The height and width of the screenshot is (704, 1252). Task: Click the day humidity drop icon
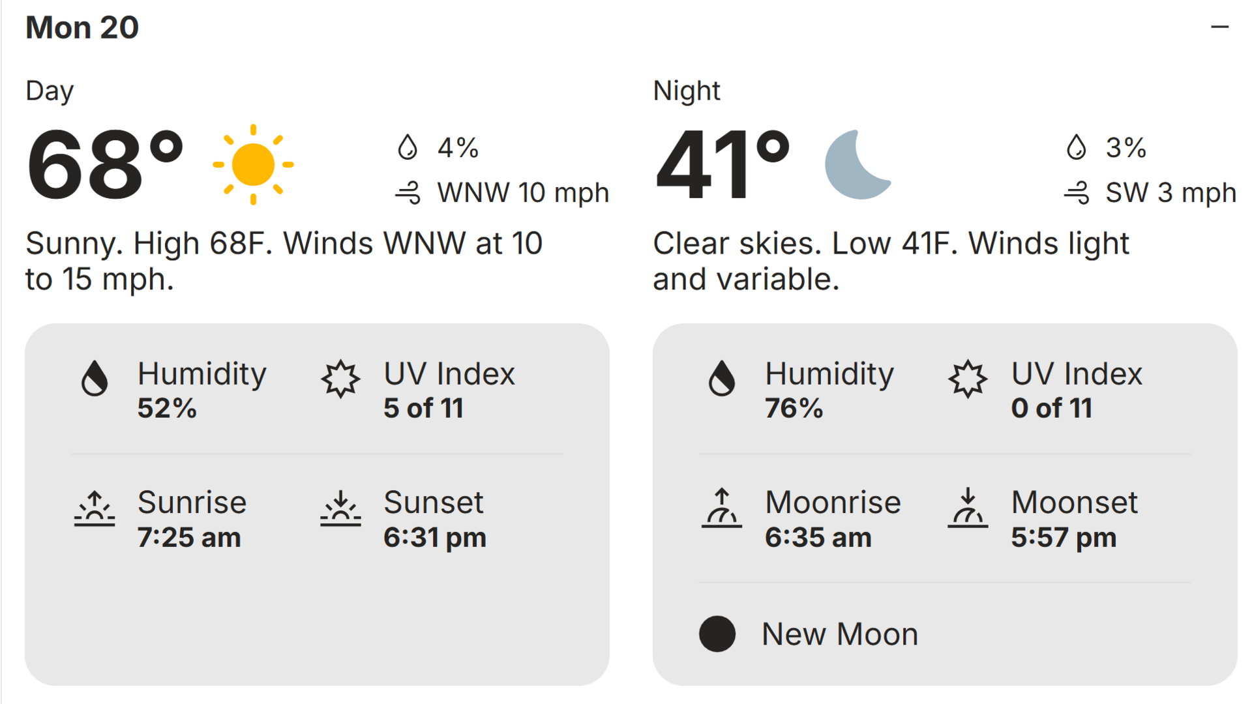pos(95,378)
